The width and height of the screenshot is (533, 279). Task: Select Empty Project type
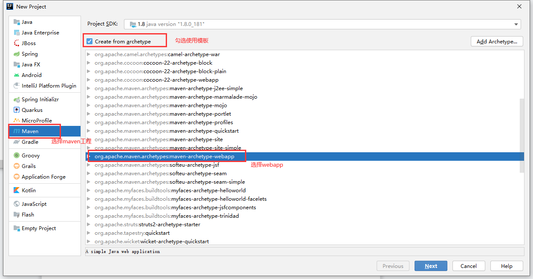click(45, 228)
